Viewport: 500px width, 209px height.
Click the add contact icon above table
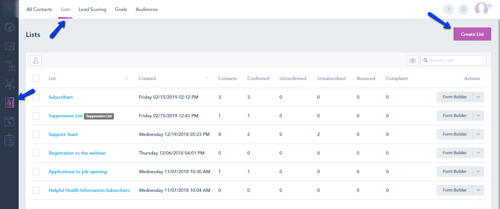tap(36, 60)
